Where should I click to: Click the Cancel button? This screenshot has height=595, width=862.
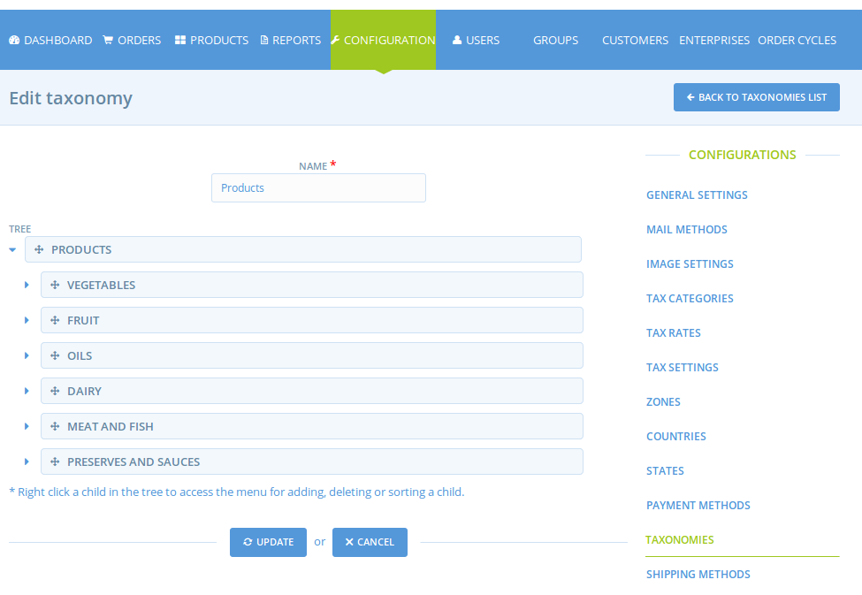click(370, 542)
